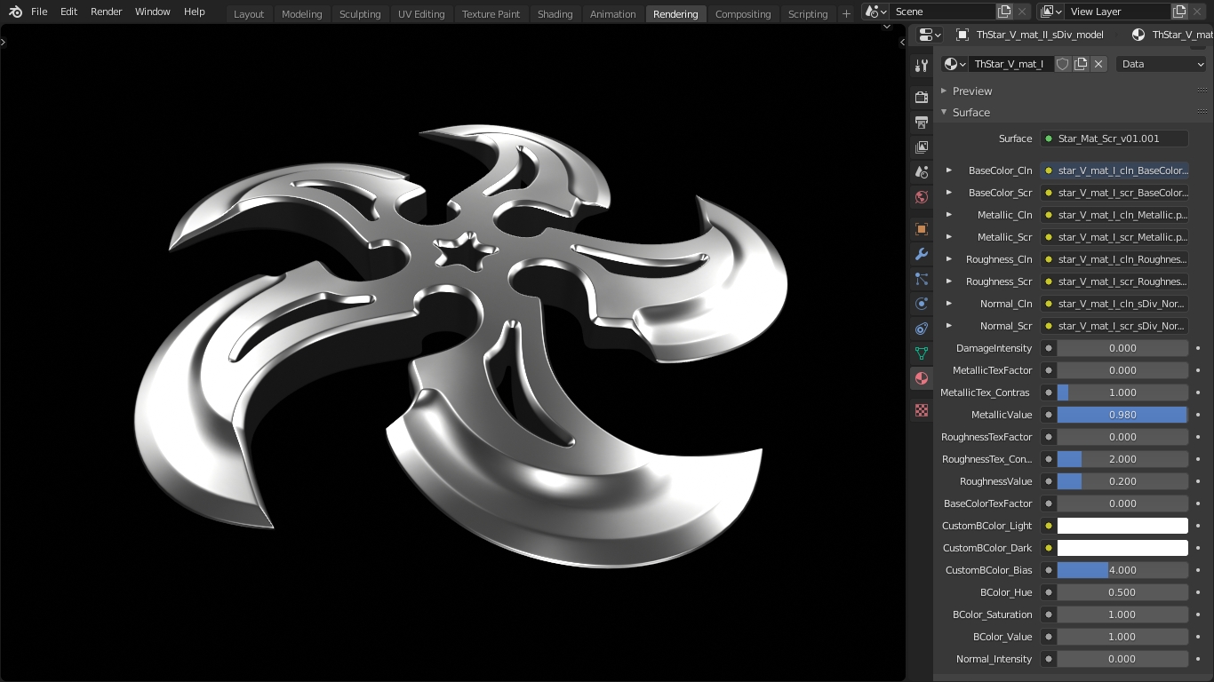
Task: Click the Blender logo icon
Action: [15, 12]
